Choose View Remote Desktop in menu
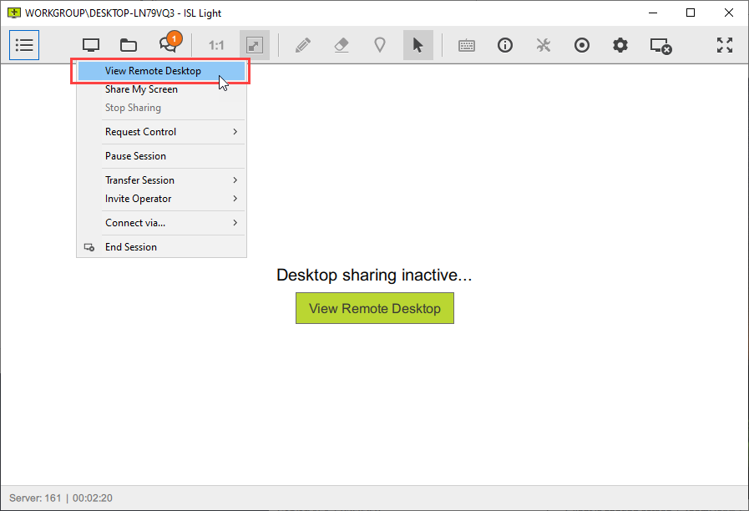749x511 pixels. [161, 71]
